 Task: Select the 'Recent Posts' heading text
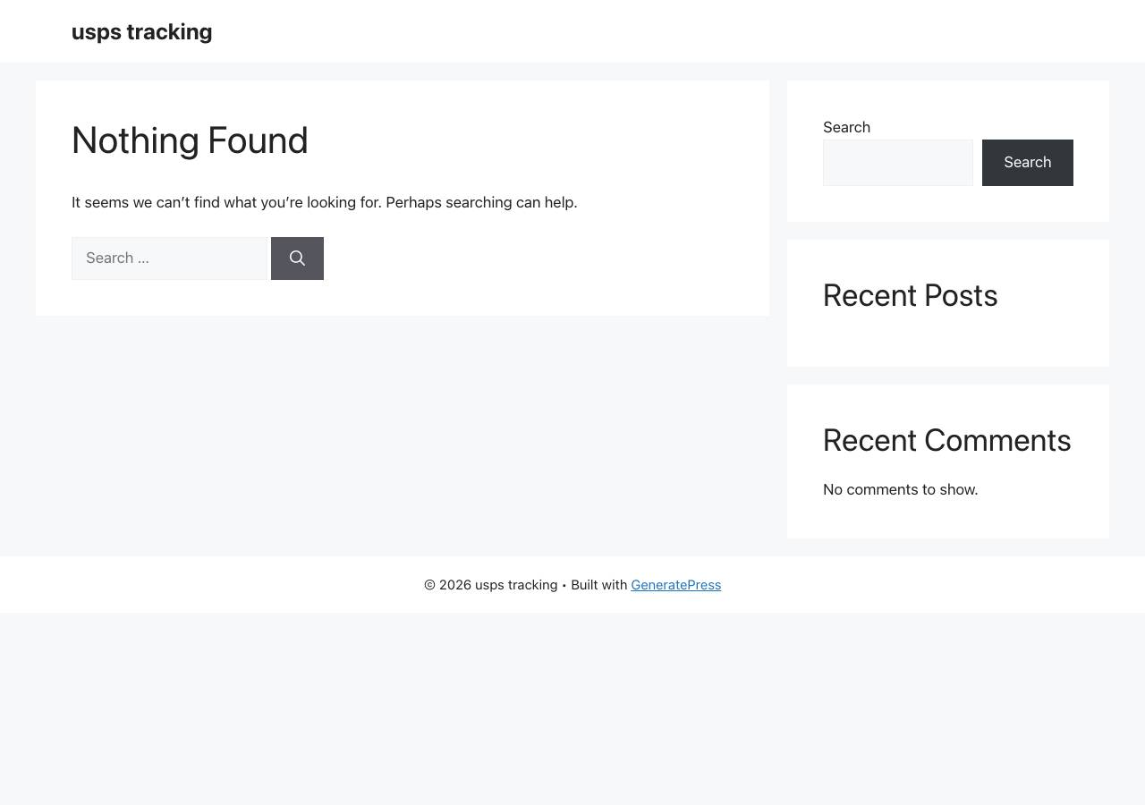(x=911, y=296)
